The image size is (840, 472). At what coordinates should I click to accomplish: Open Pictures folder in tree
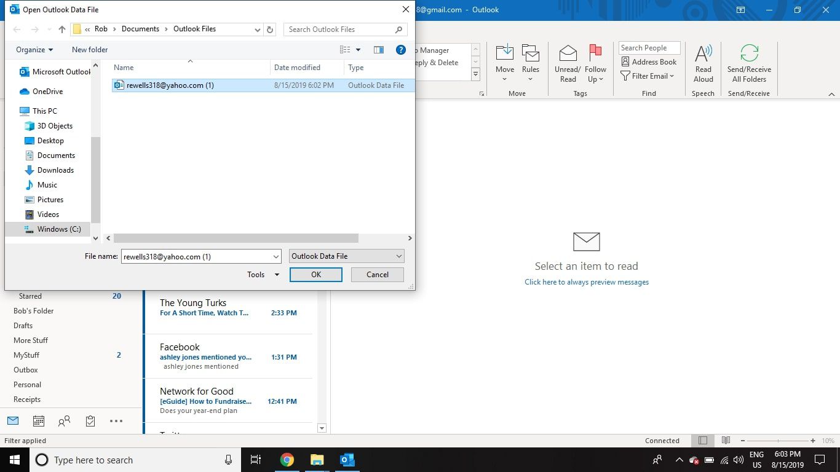(44, 200)
